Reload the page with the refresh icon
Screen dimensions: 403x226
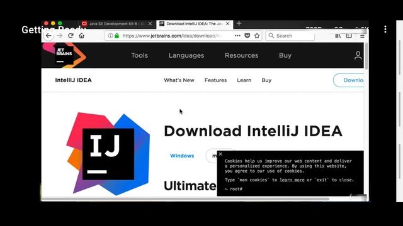(71, 36)
